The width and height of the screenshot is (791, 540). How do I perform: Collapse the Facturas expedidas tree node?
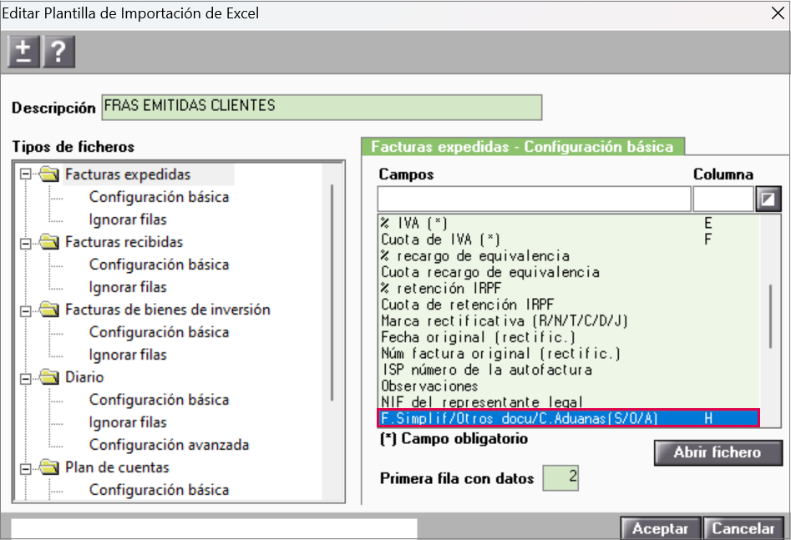point(25,174)
